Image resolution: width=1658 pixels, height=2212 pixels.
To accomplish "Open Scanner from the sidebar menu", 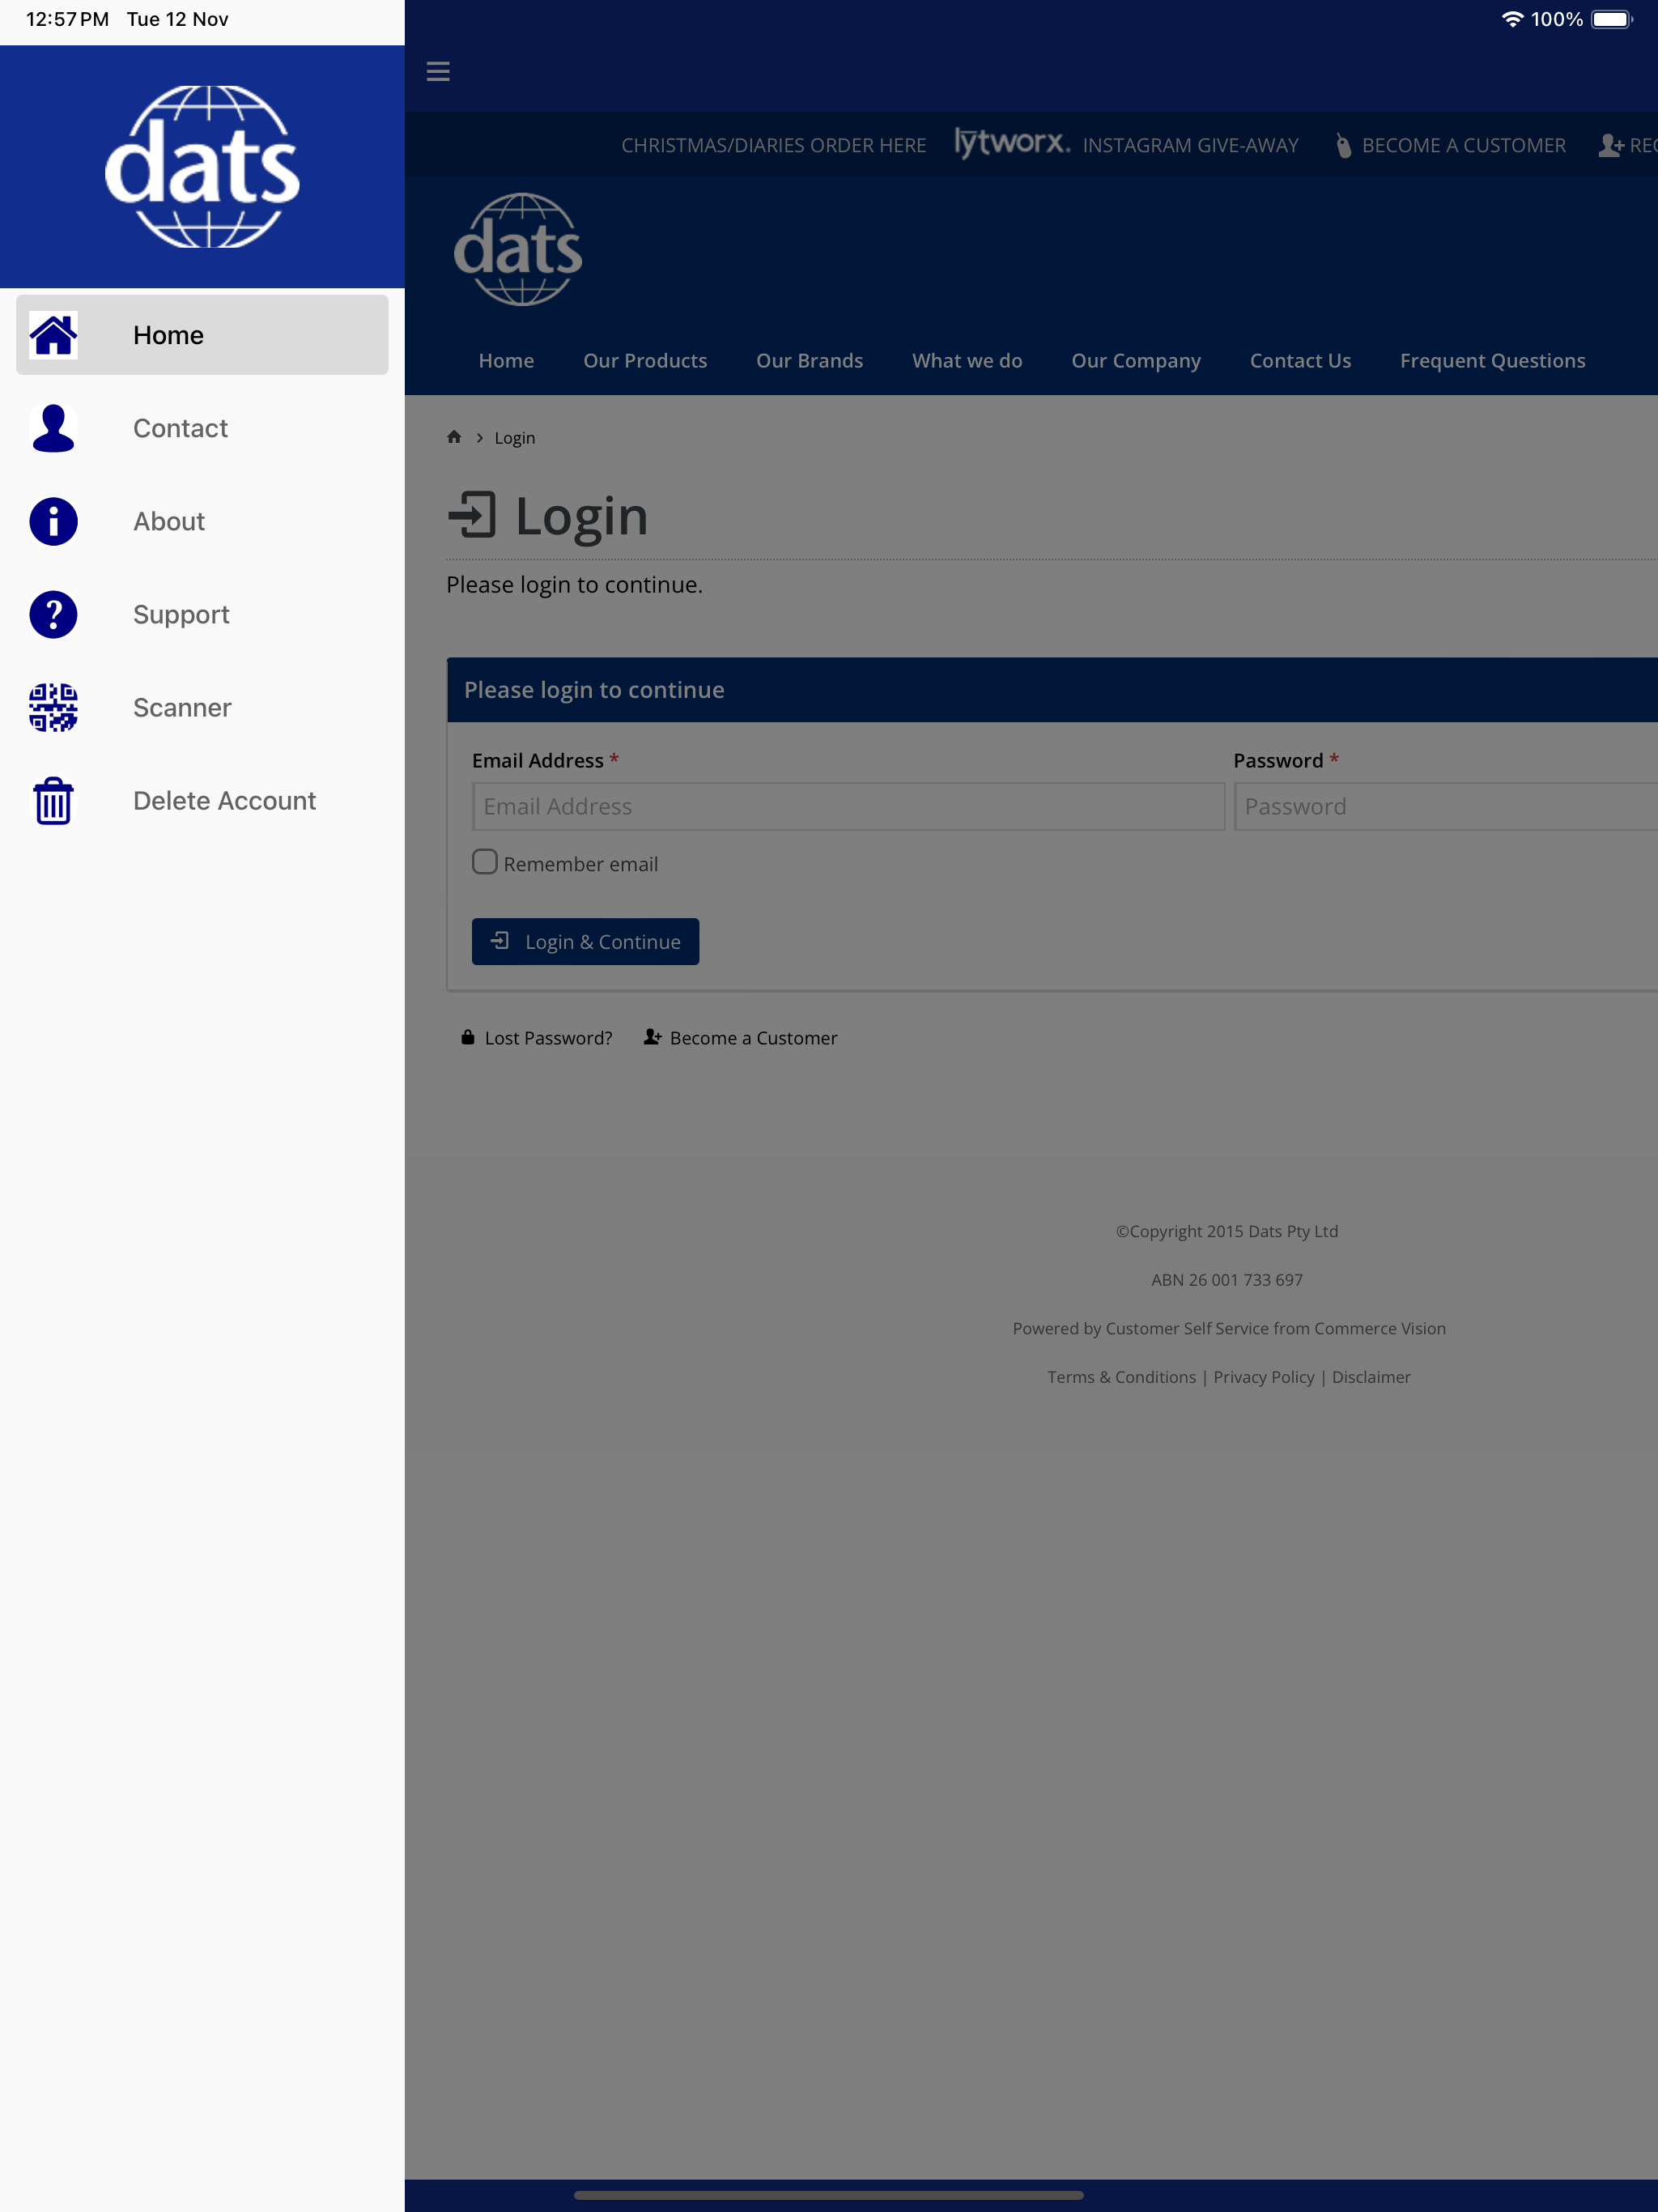I will coord(202,707).
